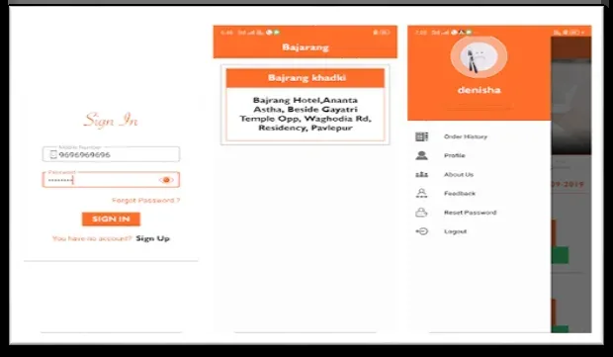Open the Forgot Password link
The image size is (613, 357).
146,200
